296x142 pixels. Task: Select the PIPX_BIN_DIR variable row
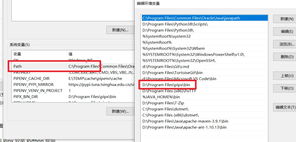tap(73, 97)
